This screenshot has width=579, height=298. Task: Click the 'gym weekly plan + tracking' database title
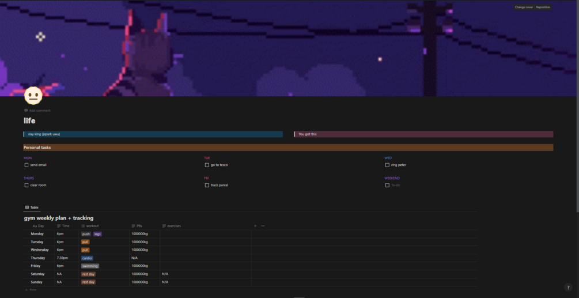(59, 218)
